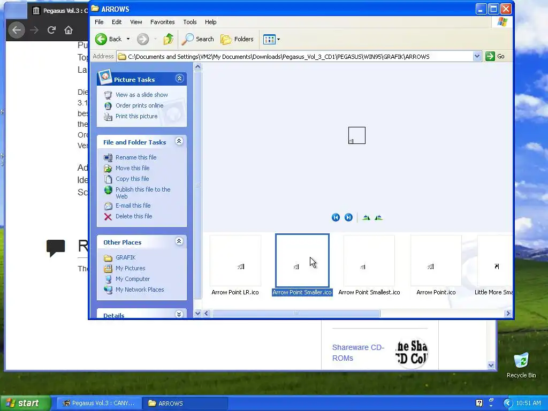
Task: Click the filmstrip horizontal scrollbar thumb
Action: (x=296, y=313)
